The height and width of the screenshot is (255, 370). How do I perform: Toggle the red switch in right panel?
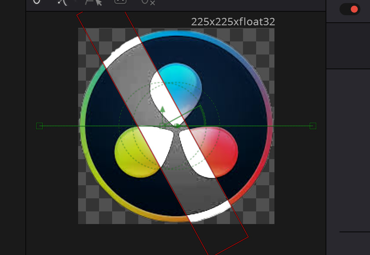(349, 9)
